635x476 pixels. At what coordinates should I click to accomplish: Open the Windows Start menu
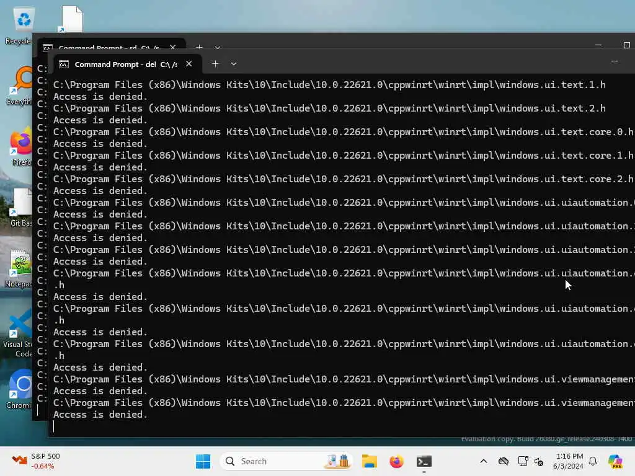coord(203,461)
